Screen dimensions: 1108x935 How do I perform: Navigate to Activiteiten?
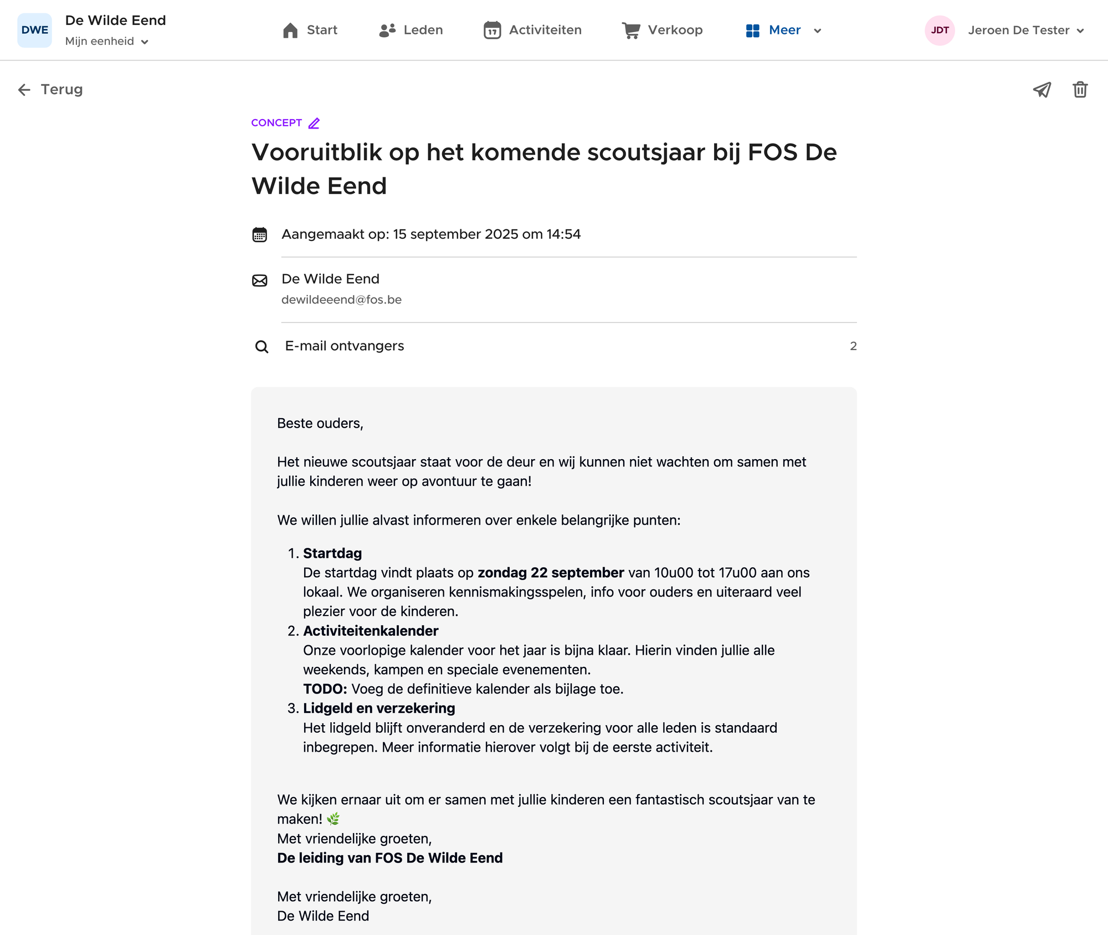pyautogui.click(x=532, y=30)
